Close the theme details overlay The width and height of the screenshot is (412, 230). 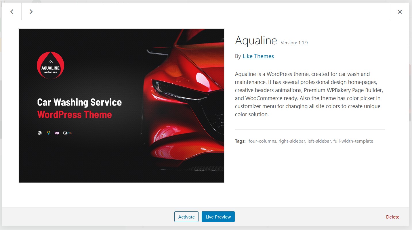click(400, 11)
